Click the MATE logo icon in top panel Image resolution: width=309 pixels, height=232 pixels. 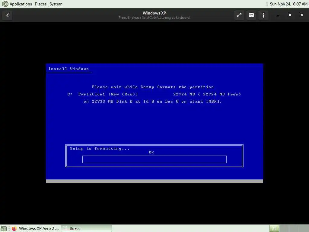[5, 4]
